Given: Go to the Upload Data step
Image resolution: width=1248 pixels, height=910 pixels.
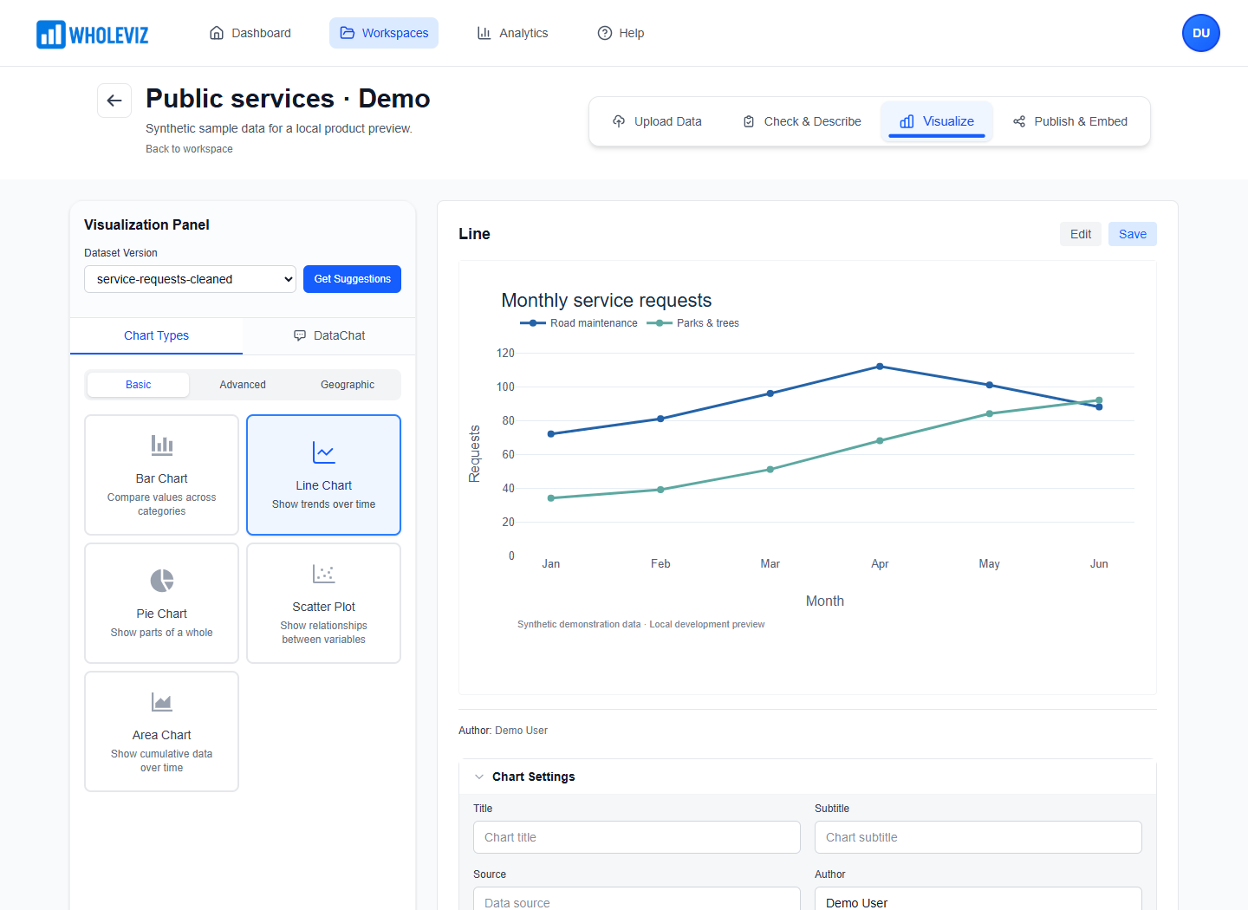Looking at the screenshot, I should (657, 121).
